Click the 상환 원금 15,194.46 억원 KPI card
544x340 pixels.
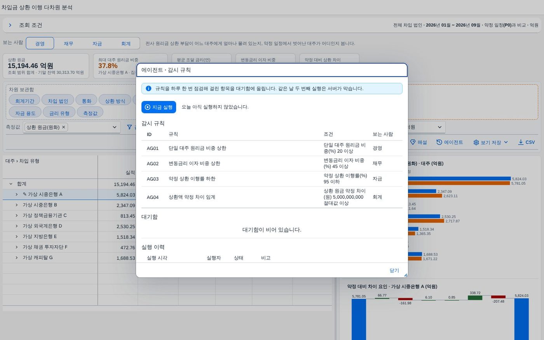pos(46,66)
